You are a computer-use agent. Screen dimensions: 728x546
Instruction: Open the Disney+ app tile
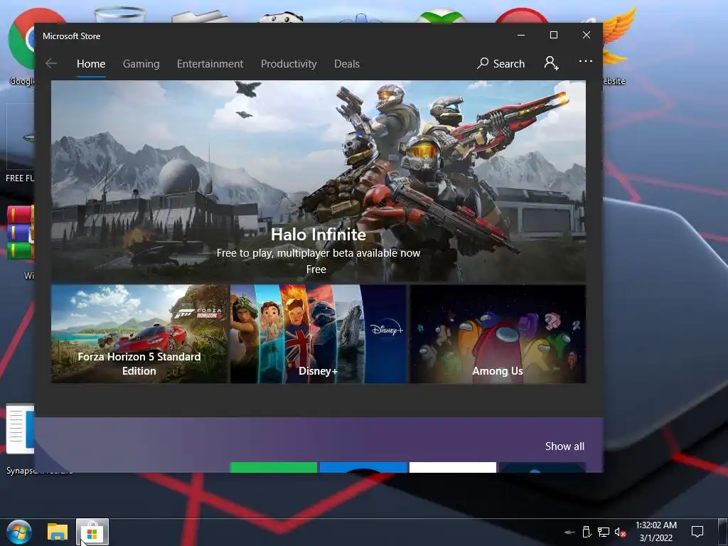[318, 334]
